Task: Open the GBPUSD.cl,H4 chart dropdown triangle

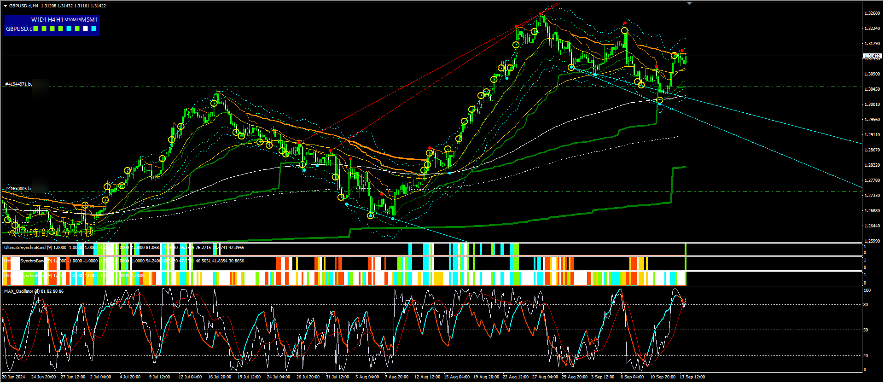Action: coord(6,6)
